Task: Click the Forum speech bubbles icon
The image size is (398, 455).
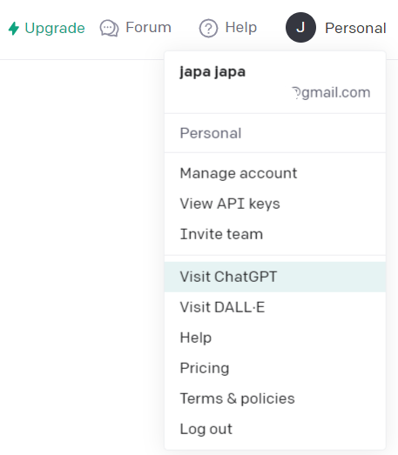Action: click(x=109, y=29)
